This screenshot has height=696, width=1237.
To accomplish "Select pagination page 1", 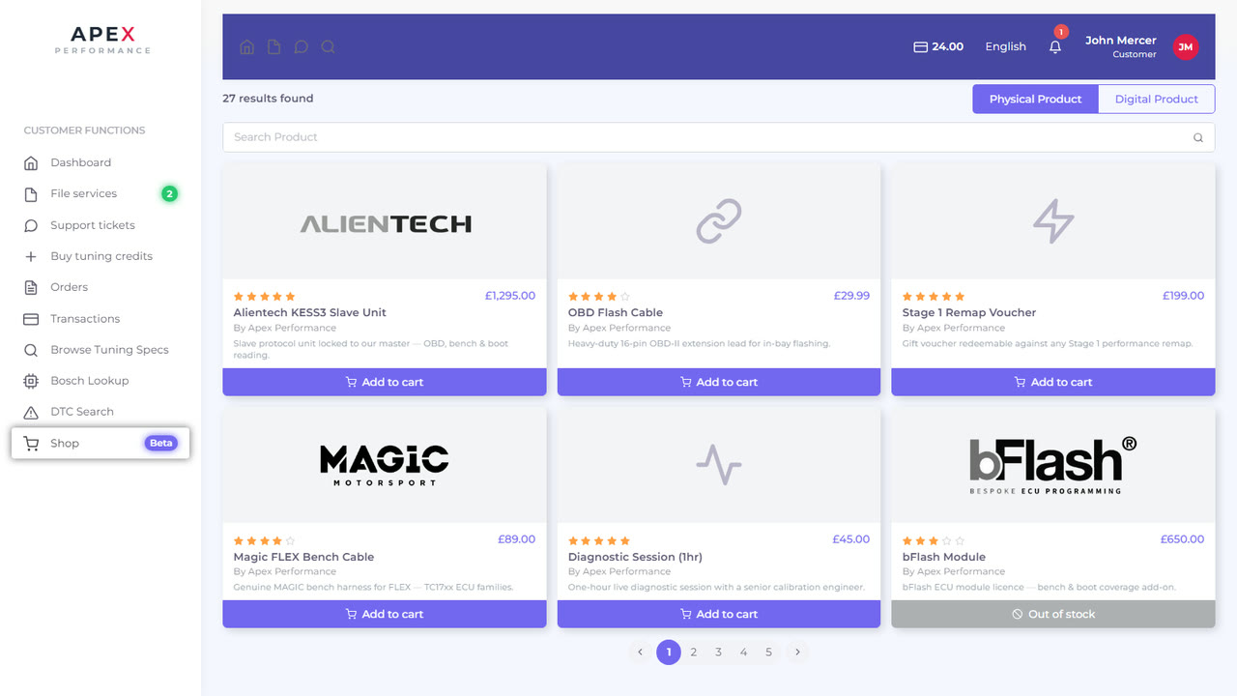I will pyautogui.click(x=669, y=652).
